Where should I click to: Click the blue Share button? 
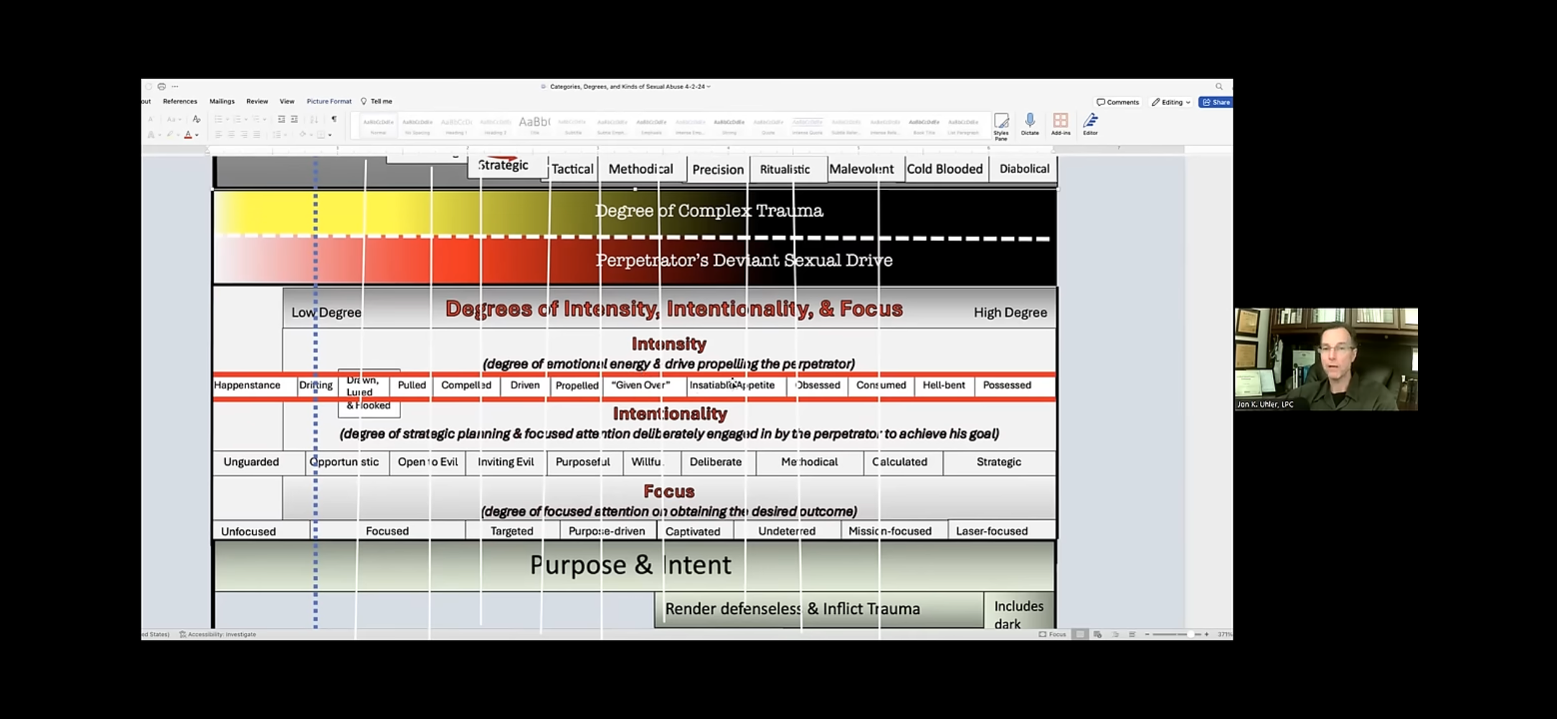coord(1216,102)
